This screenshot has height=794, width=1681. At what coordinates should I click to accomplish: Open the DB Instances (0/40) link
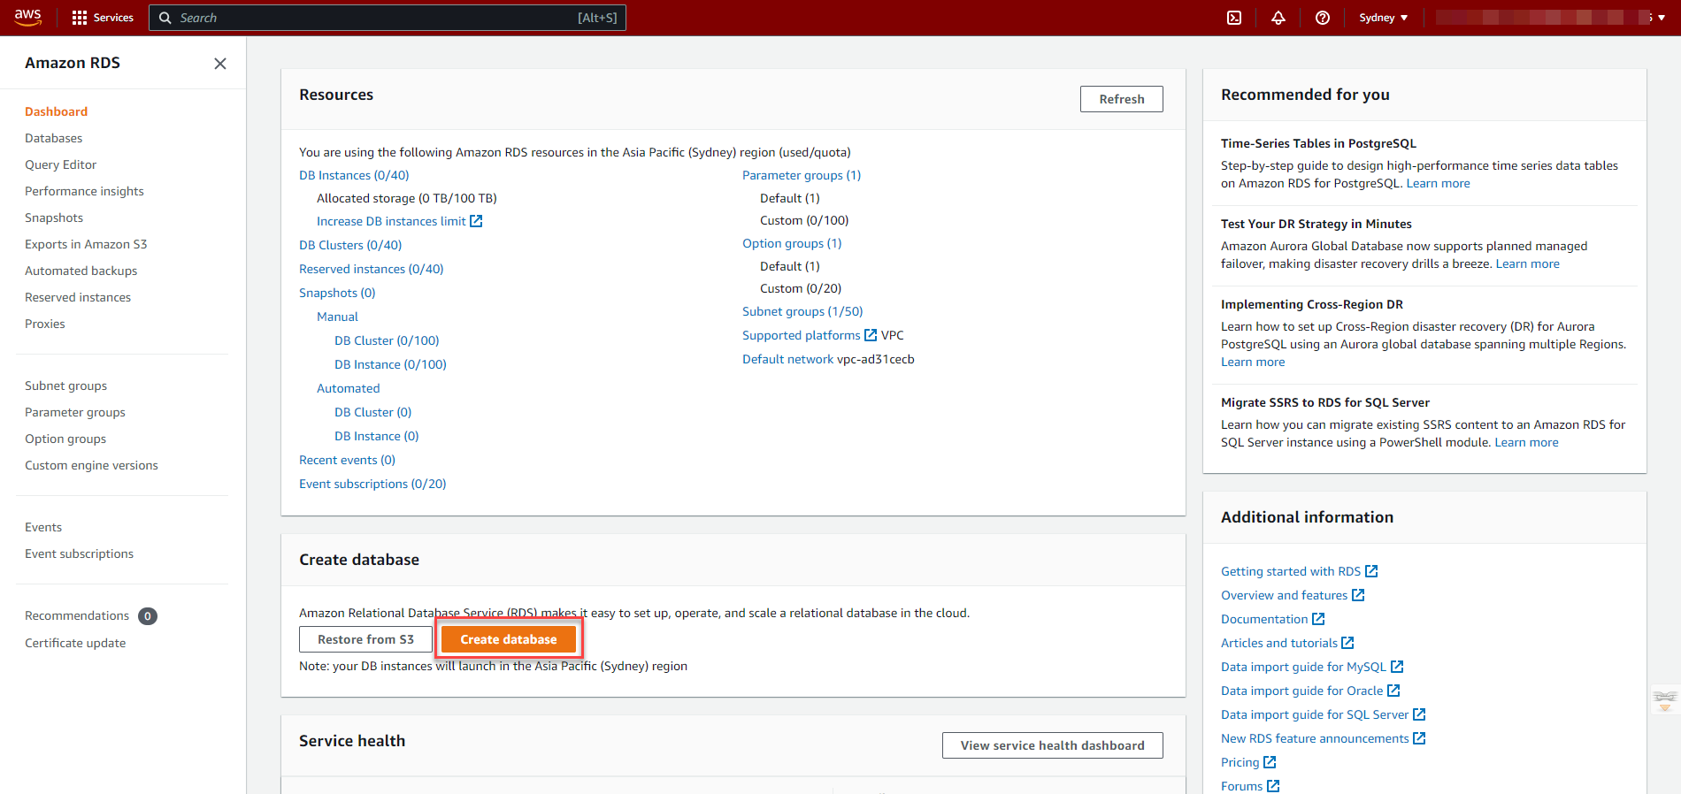pyautogui.click(x=354, y=175)
